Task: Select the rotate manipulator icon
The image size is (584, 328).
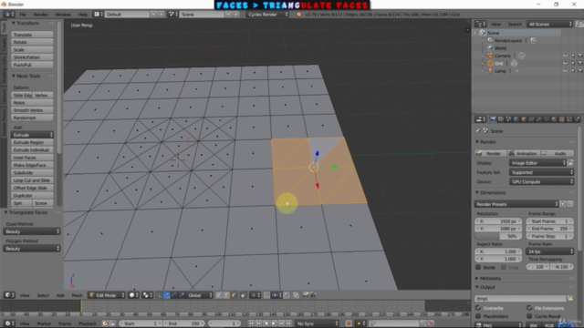Action: [x=174, y=295]
